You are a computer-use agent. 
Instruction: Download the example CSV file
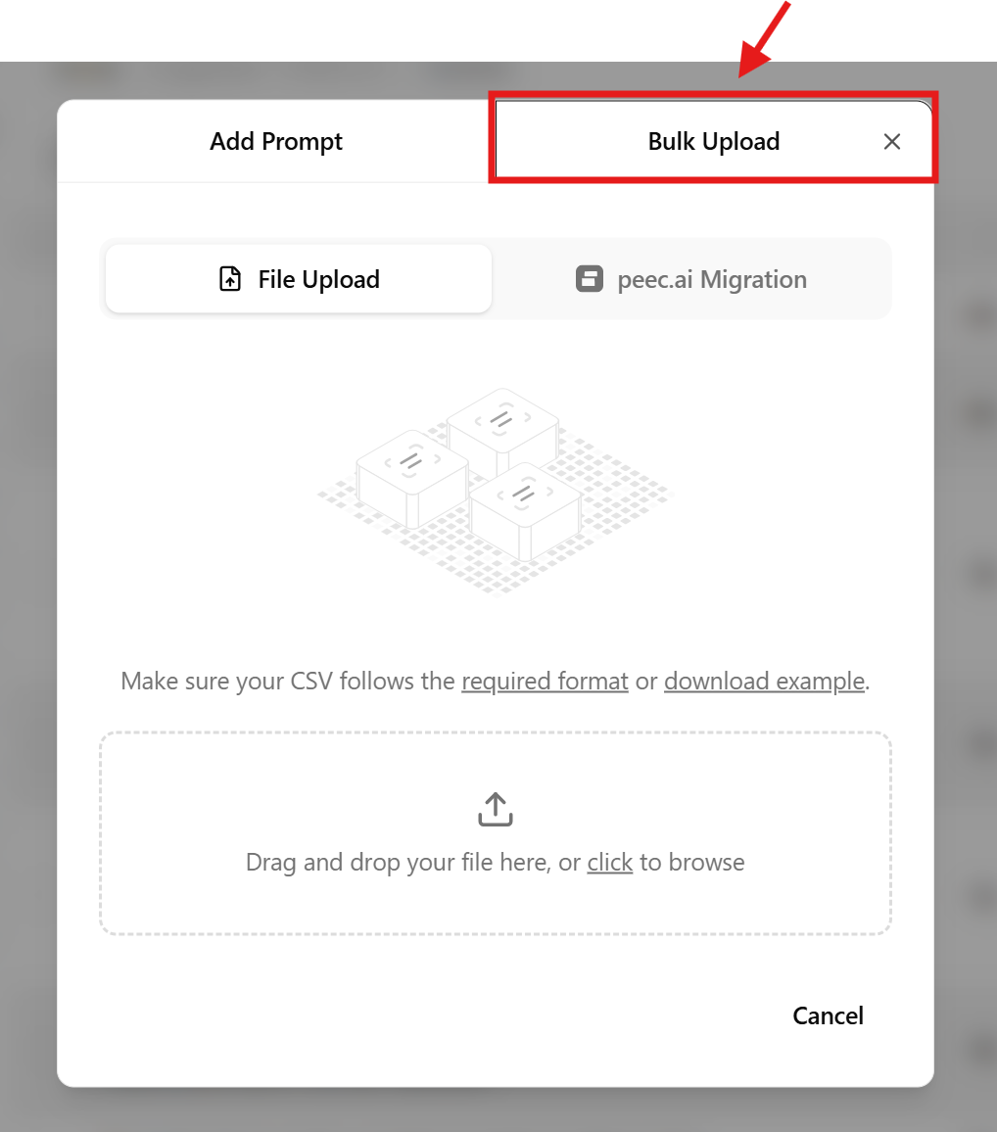pyautogui.click(x=764, y=681)
